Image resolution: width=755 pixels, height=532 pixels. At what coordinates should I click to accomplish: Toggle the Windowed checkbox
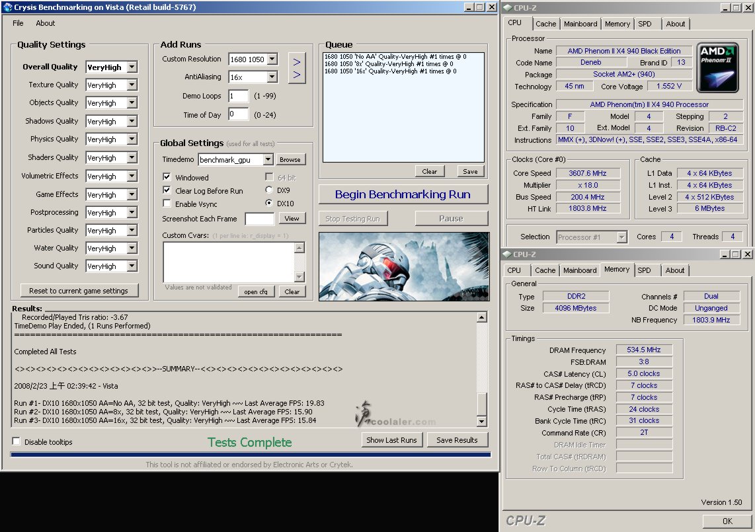tap(167, 177)
